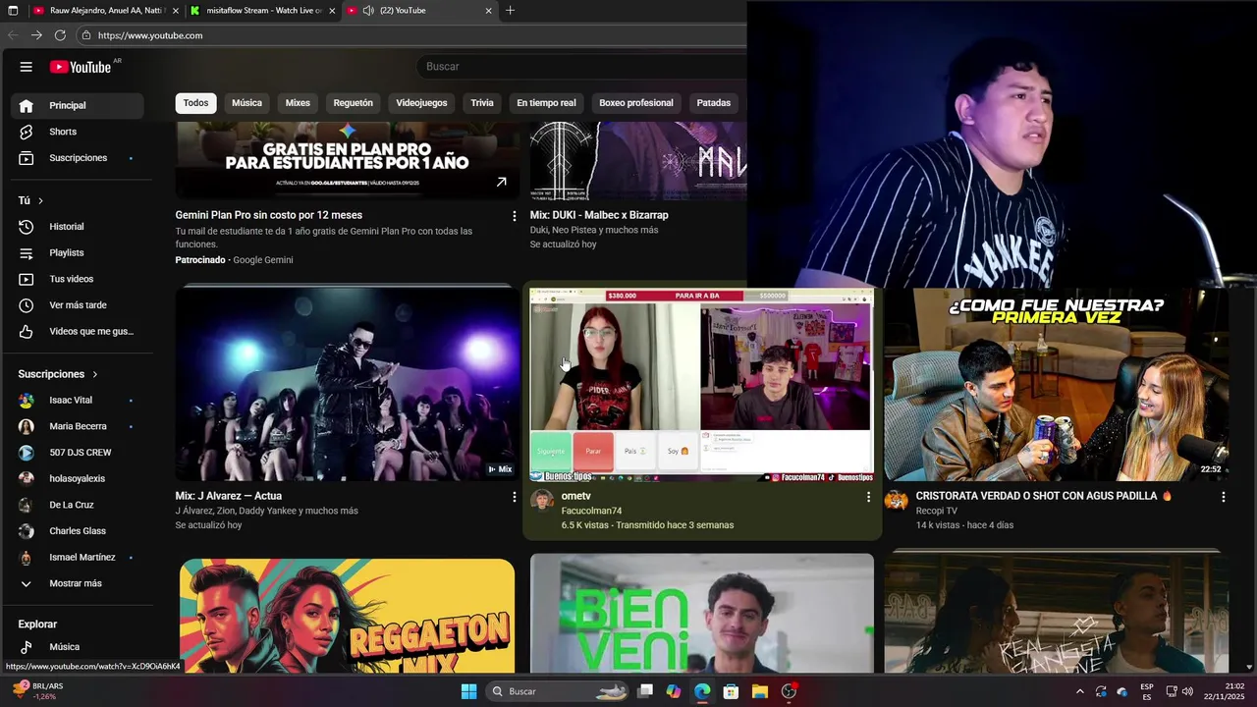Open Ver más tarde list

pos(77,305)
